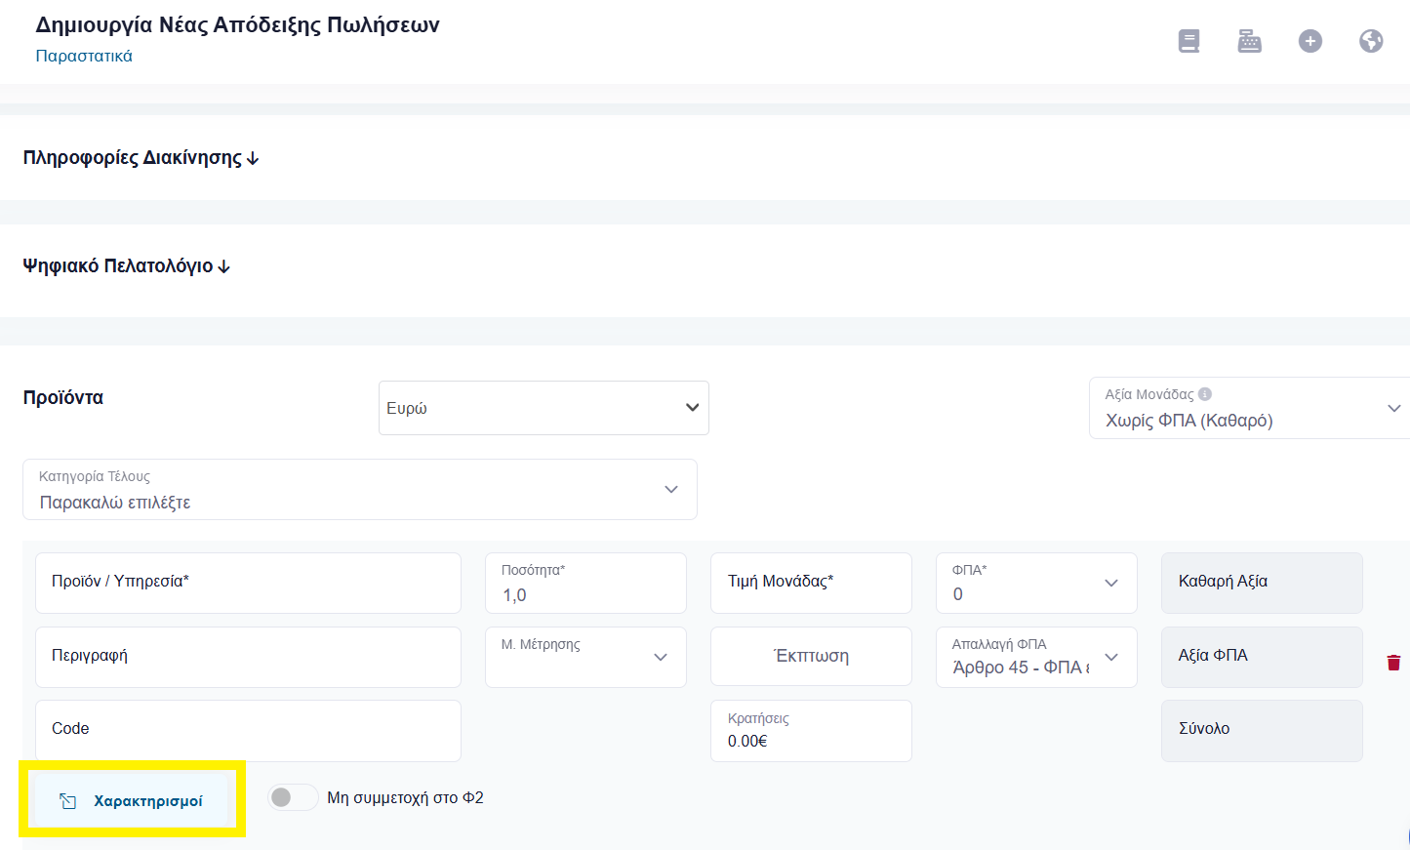Screen dimensions: 1410x850
Task: Click the Προϊόν / Υπηρεσία field
Action: [x=248, y=583]
